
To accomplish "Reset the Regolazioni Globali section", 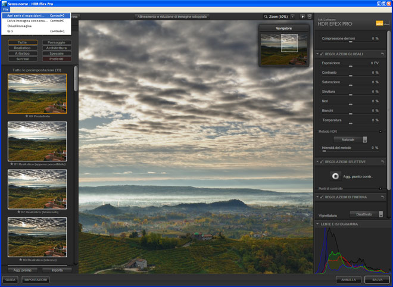I will coord(382,54).
